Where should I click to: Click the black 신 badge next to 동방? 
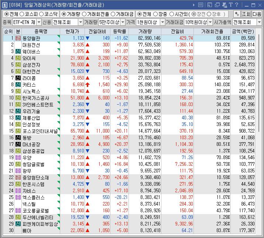pos(18,137)
